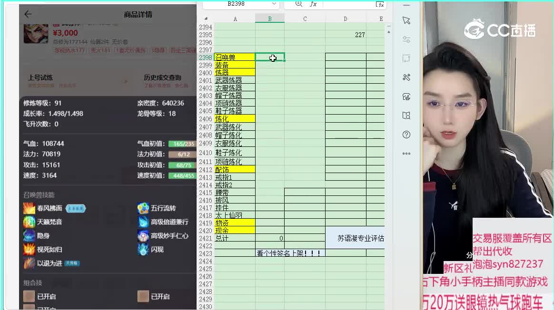Screen dimensions: 554x310
Task: Select the 看个性签名上架 cell
Action: tap(290, 253)
